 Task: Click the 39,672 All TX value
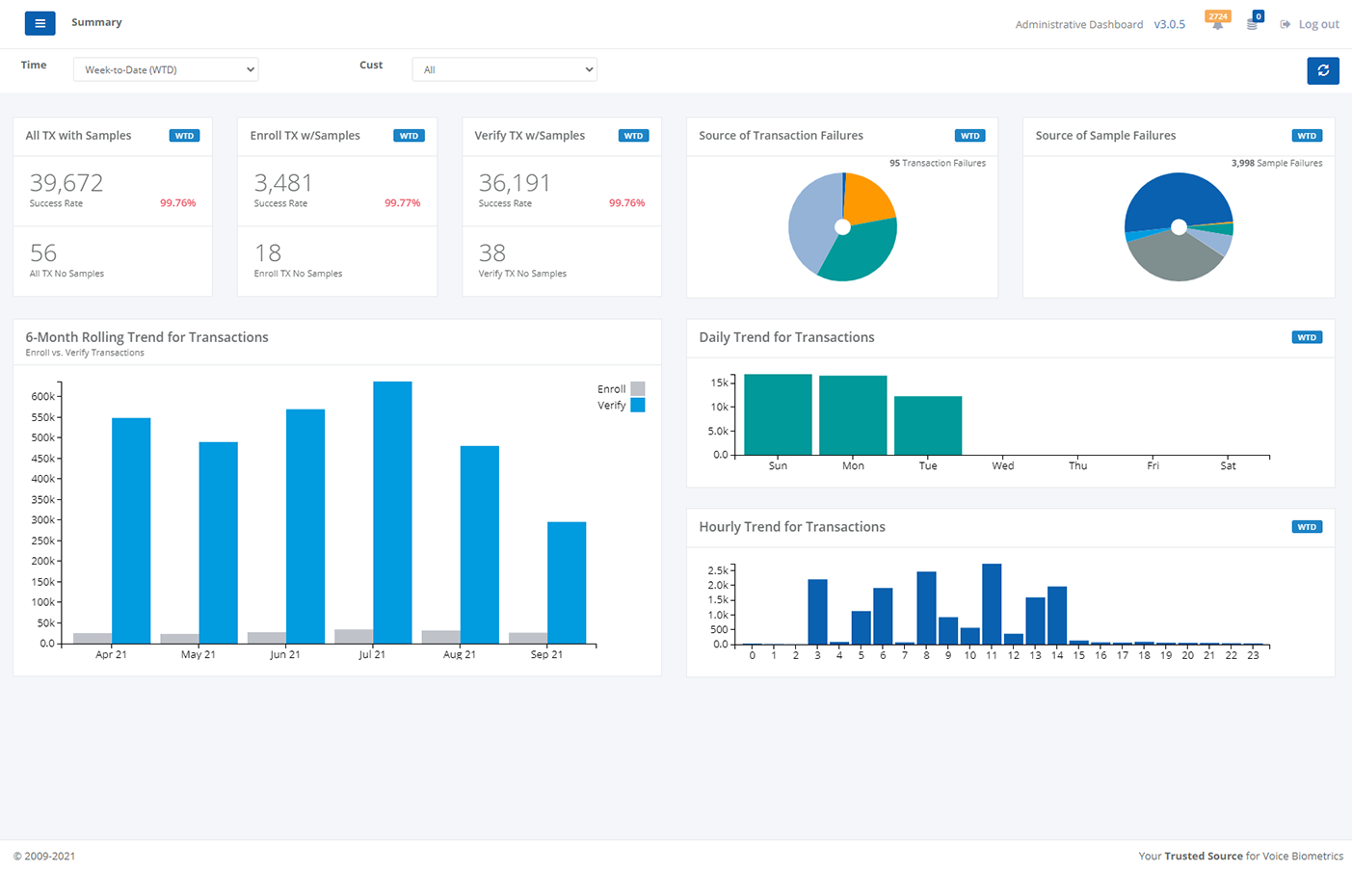click(66, 182)
